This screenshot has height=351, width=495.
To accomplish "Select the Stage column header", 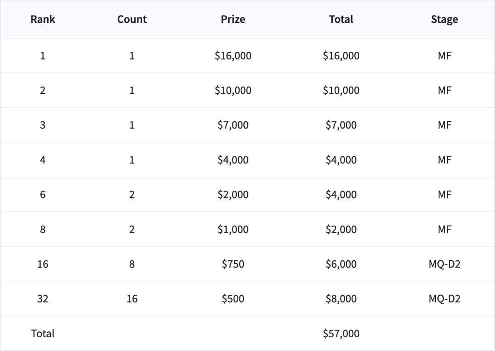I will (444, 19).
